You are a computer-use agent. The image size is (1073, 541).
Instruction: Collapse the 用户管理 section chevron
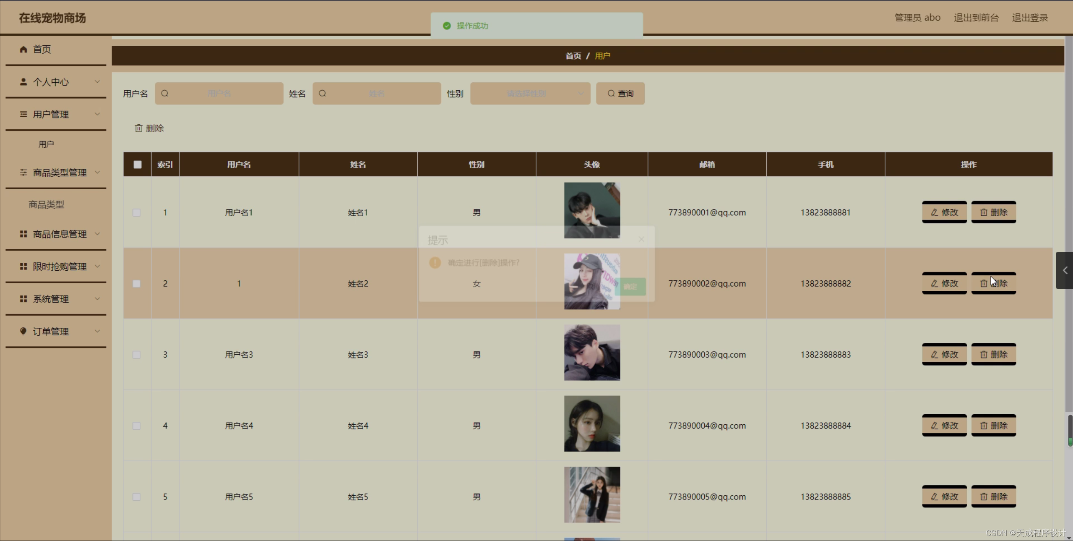coord(97,114)
